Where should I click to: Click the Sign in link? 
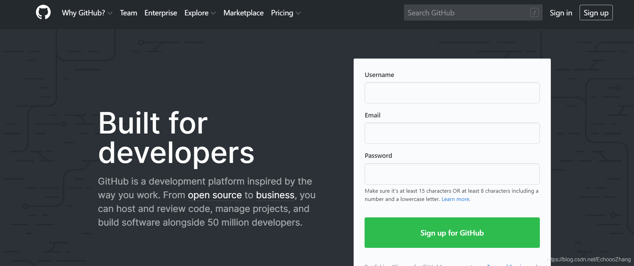tap(561, 13)
